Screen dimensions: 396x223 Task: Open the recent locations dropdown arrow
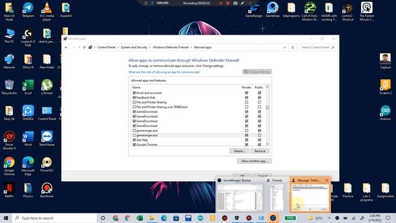[79, 47]
